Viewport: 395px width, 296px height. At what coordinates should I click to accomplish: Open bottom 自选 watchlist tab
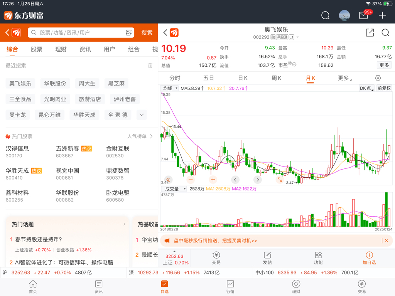click(x=164, y=287)
